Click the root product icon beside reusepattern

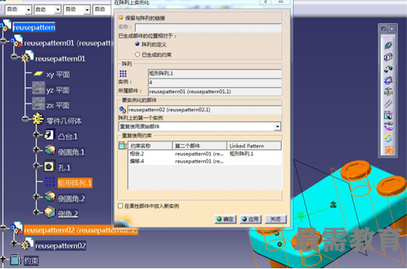pos(6,26)
